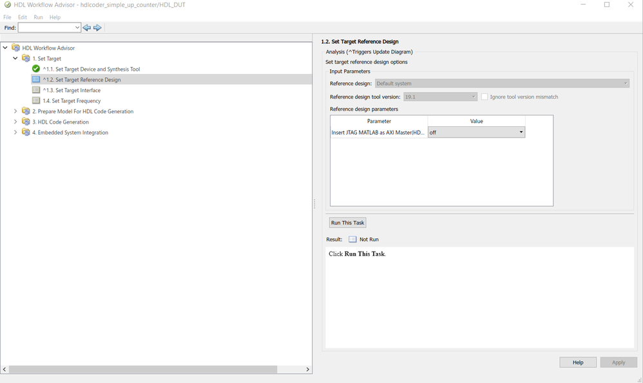This screenshot has height=383, width=643.
Task: Select 1.4 Set Target Frequency task
Action: click(72, 100)
